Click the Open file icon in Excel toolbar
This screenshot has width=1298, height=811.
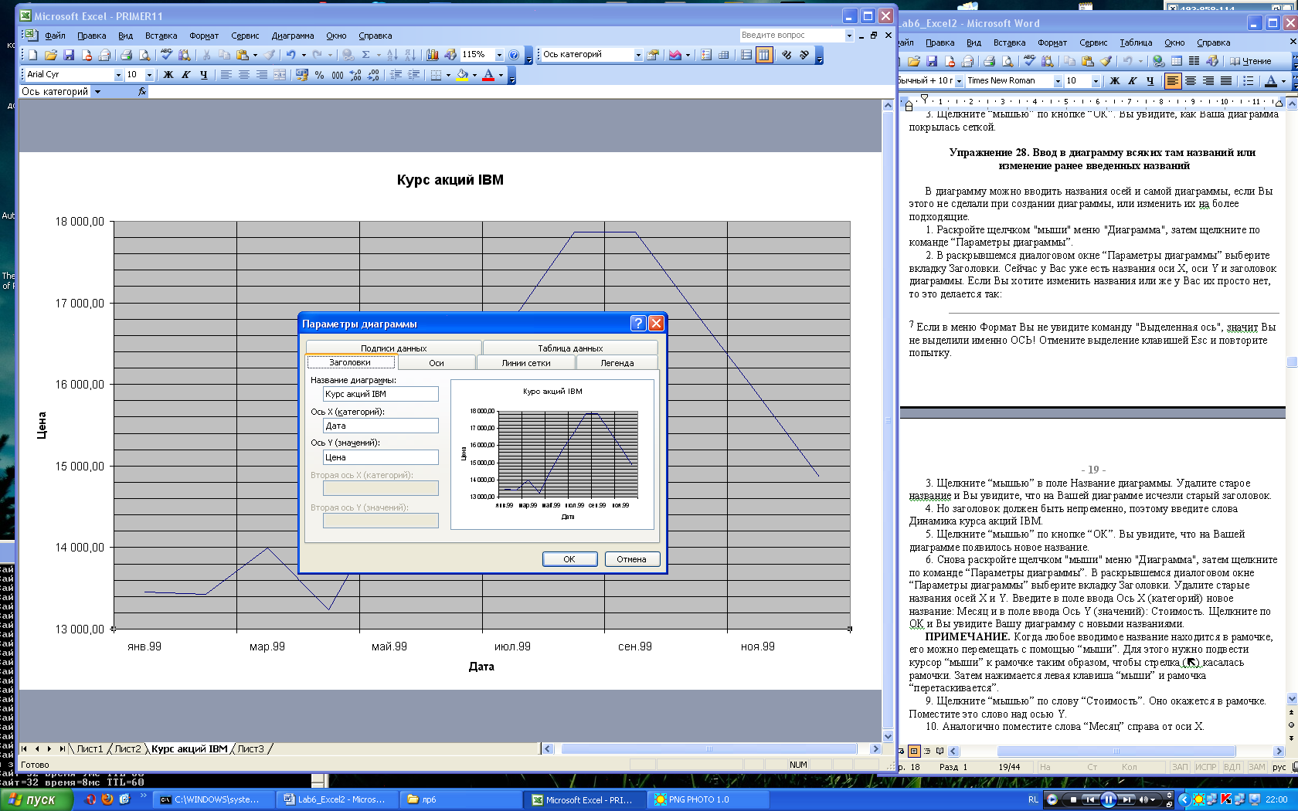coord(51,55)
